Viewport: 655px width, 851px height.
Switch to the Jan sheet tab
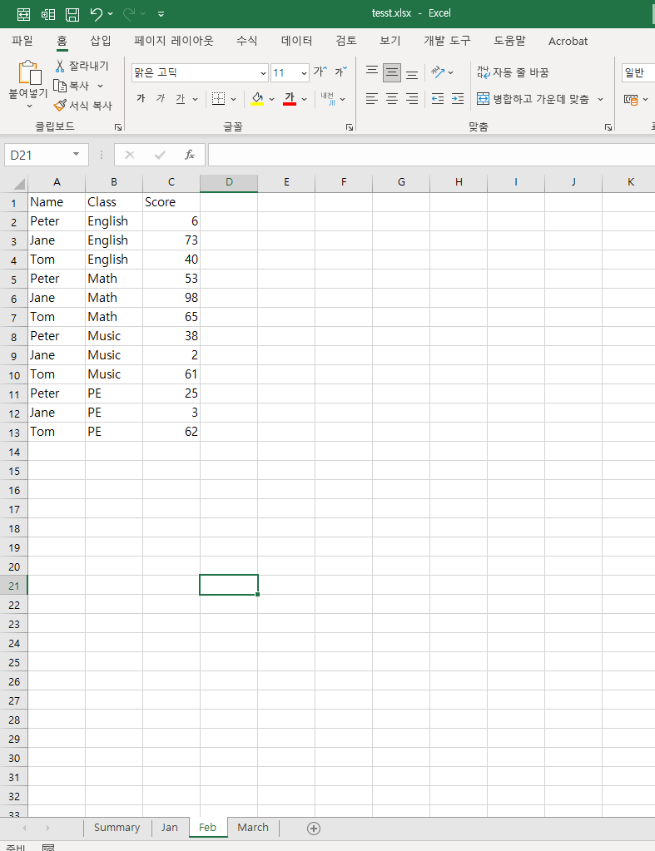[170, 828]
